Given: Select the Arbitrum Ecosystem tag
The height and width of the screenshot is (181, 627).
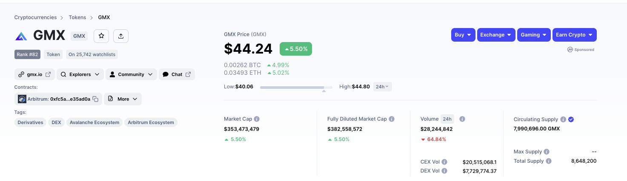Looking at the screenshot, I should click(x=151, y=122).
